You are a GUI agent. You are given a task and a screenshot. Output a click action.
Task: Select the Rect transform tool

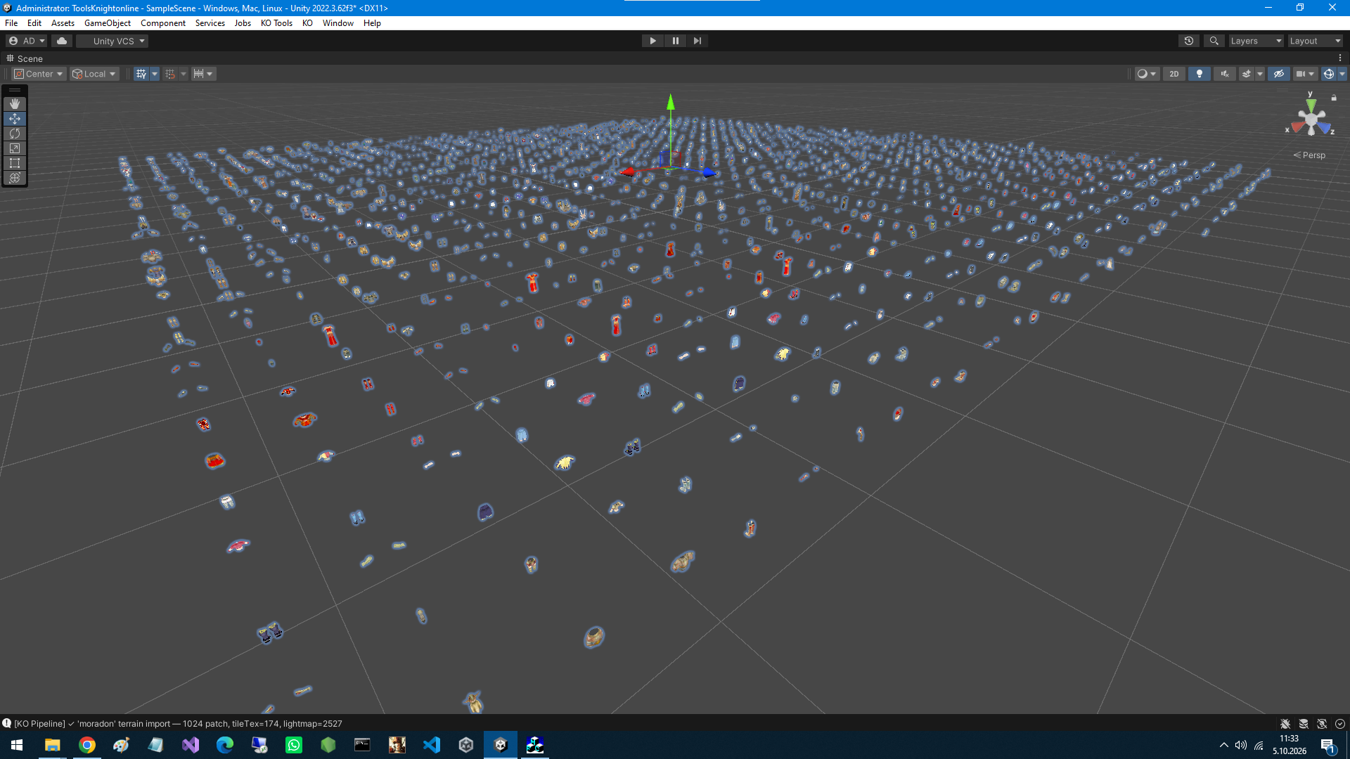15,163
